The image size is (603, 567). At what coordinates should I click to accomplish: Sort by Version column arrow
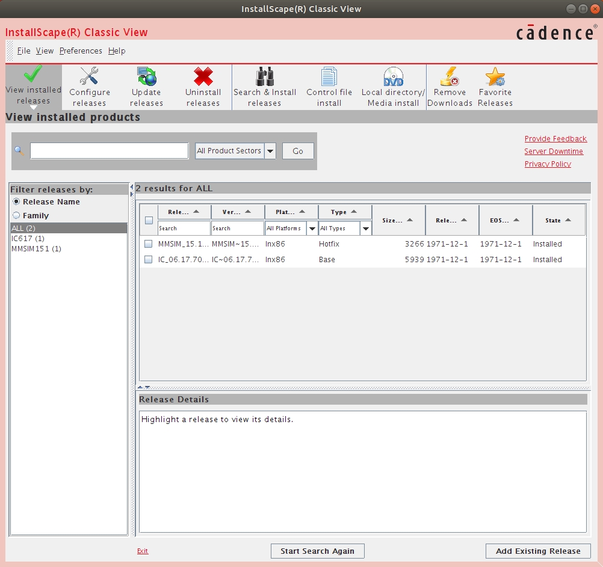click(x=248, y=212)
